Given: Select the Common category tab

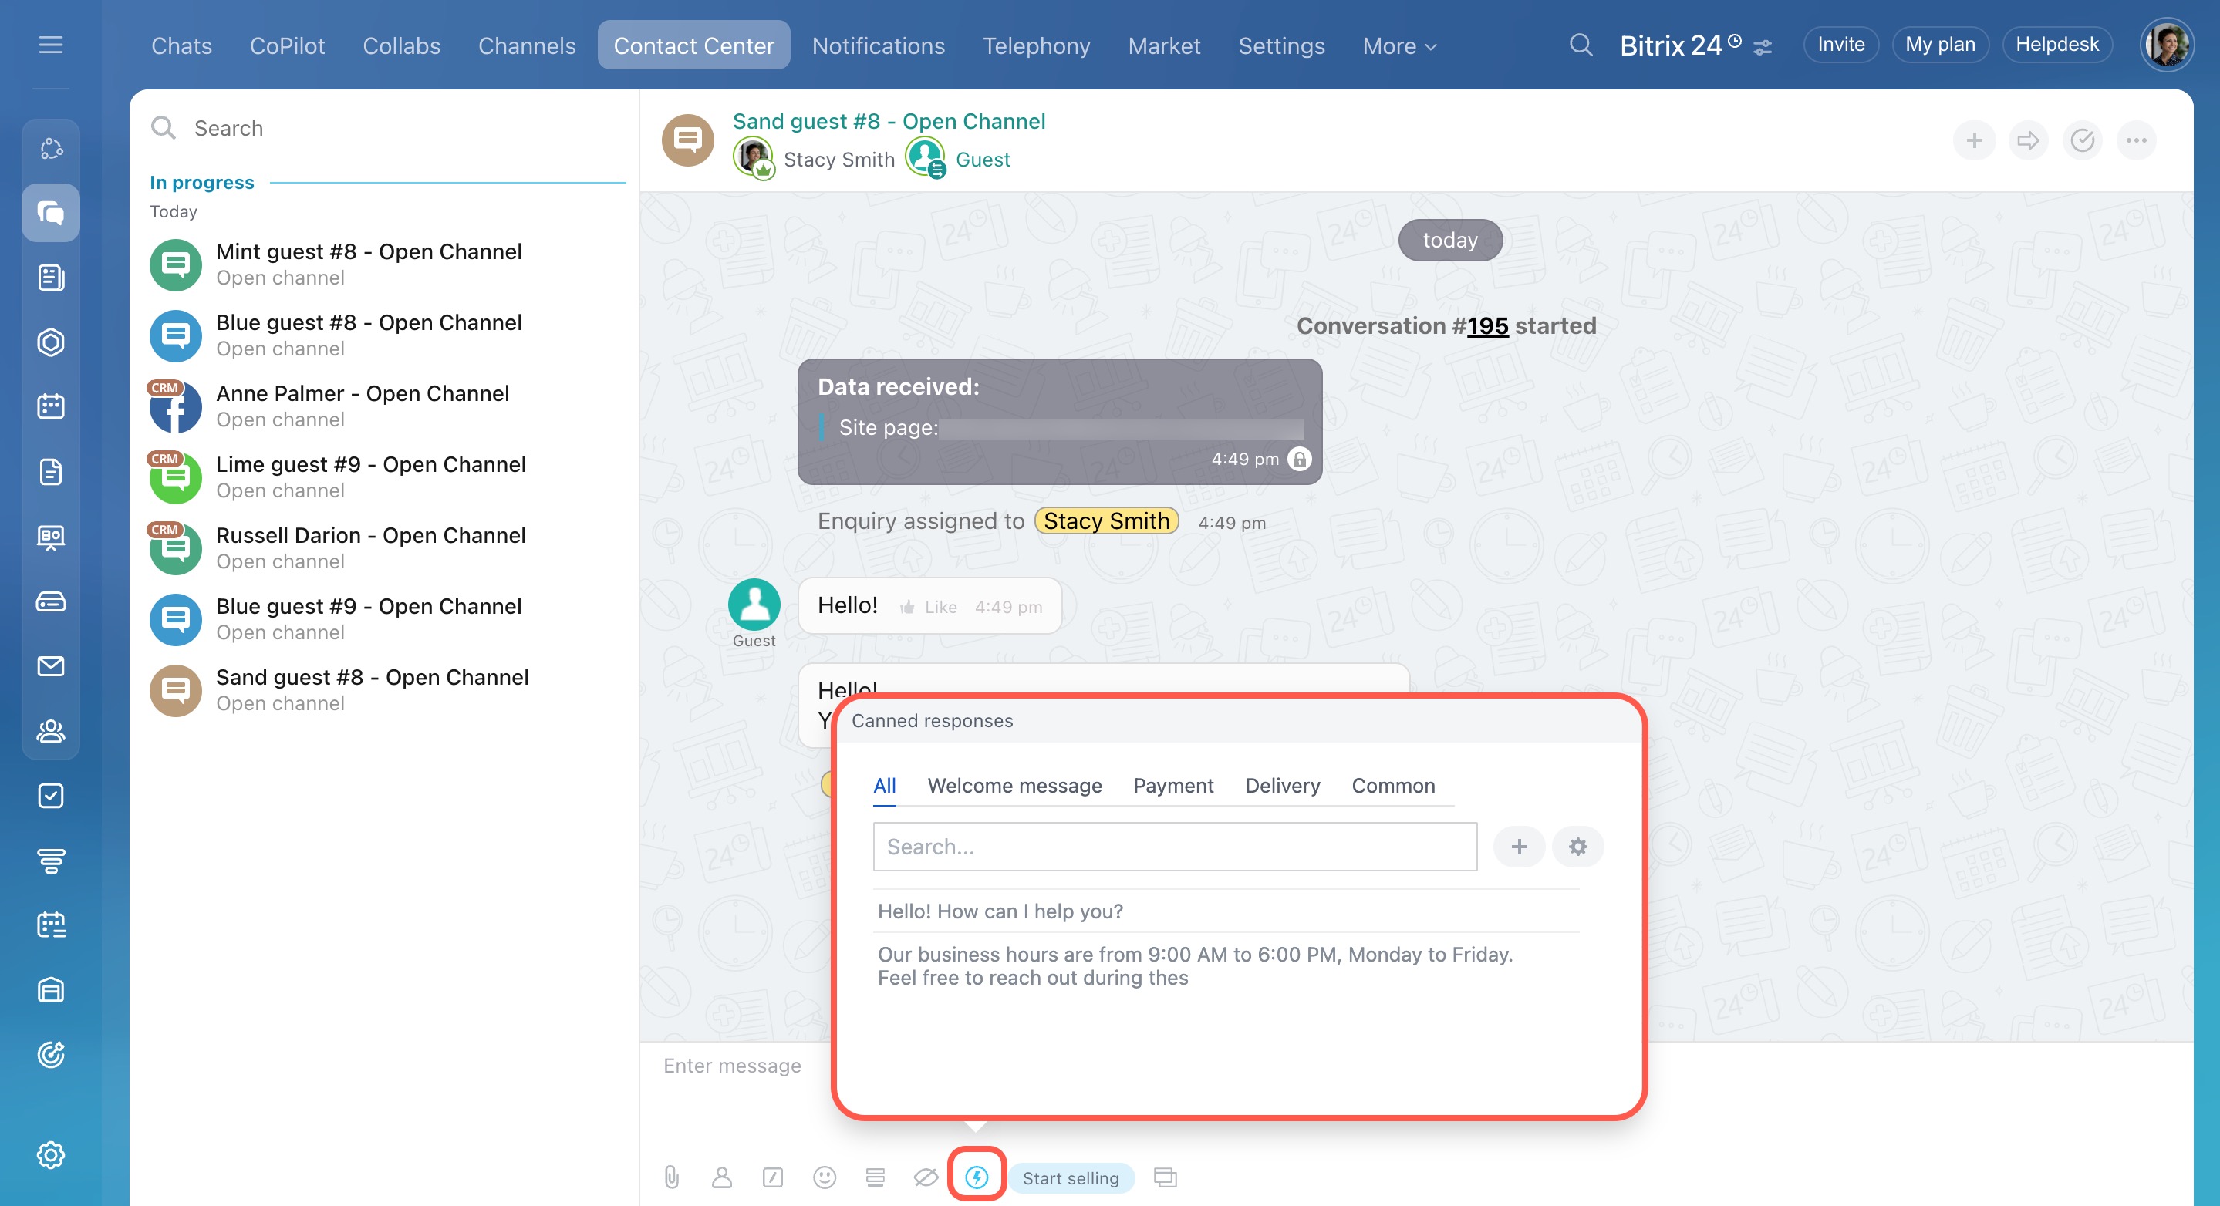Looking at the screenshot, I should click(1392, 786).
